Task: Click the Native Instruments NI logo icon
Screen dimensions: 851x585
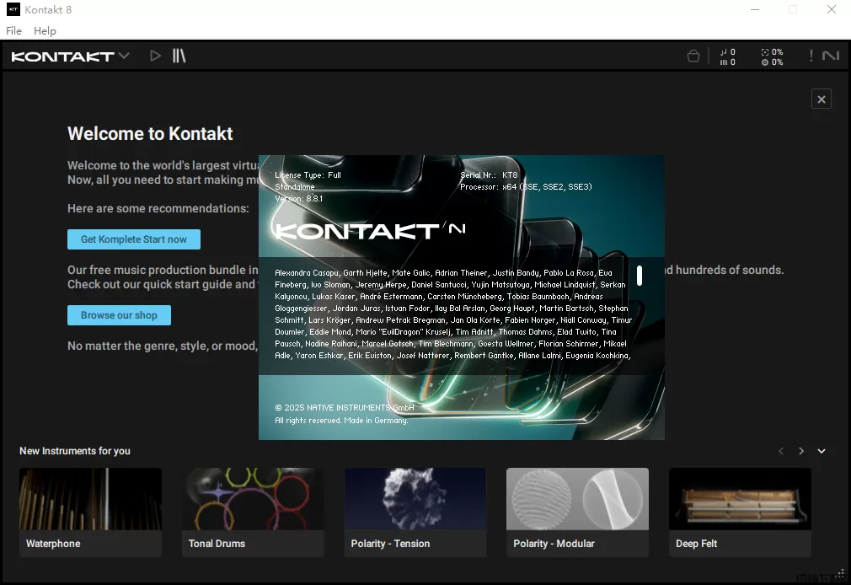Action: click(x=831, y=56)
